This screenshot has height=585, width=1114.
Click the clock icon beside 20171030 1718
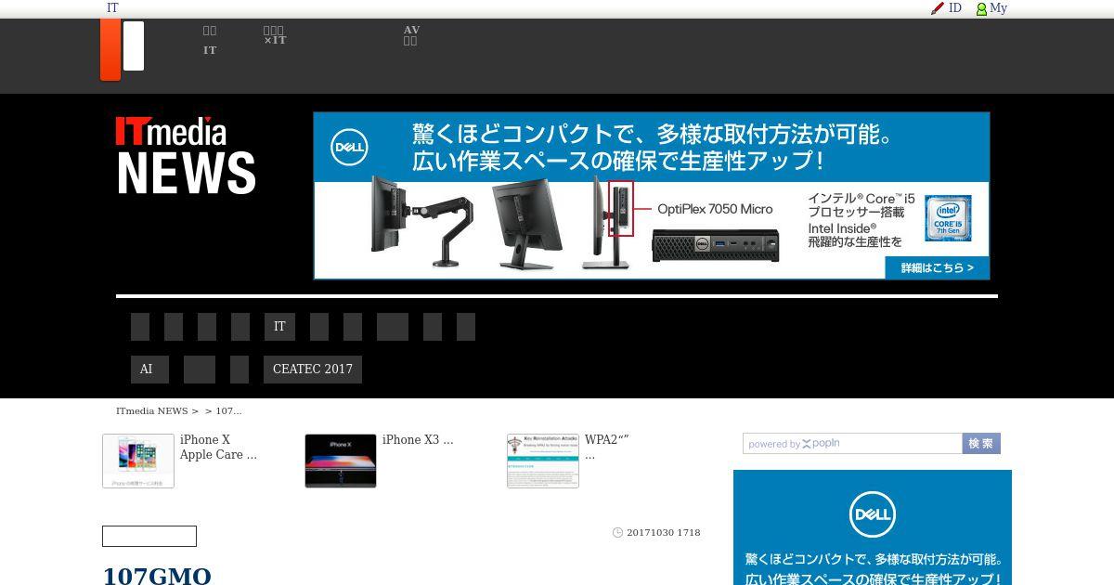tap(617, 533)
